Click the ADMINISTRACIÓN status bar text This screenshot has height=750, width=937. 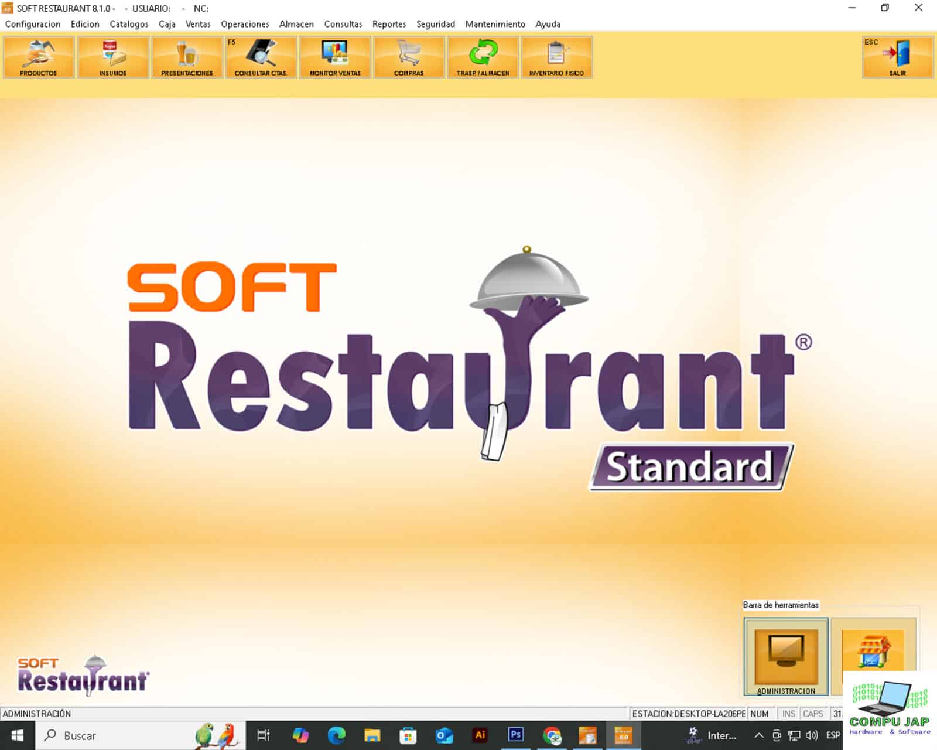pyautogui.click(x=37, y=714)
